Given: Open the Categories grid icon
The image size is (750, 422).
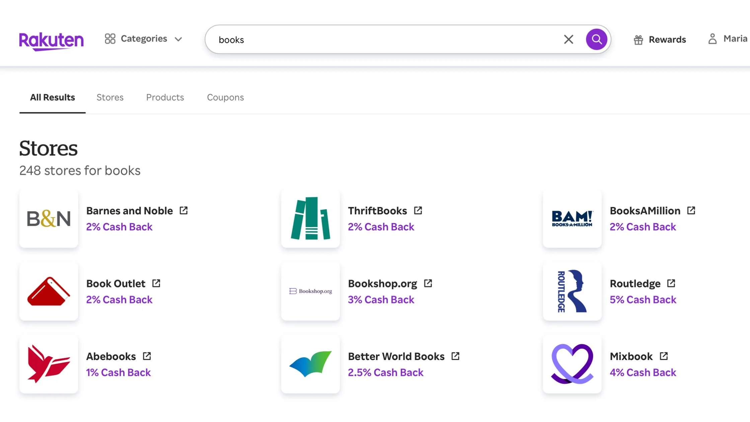Looking at the screenshot, I should (x=110, y=39).
